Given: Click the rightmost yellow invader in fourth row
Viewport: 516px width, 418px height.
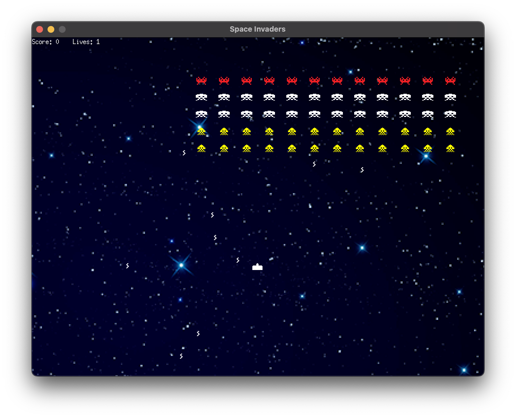Looking at the screenshot, I should point(450,131).
